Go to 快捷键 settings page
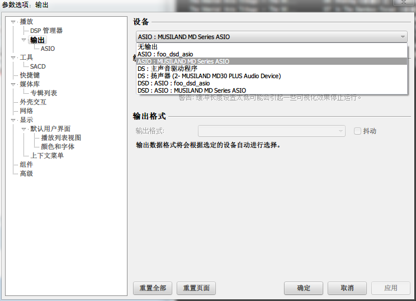The height and width of the screenshot is (301, 416). click(x=30, y=75)
